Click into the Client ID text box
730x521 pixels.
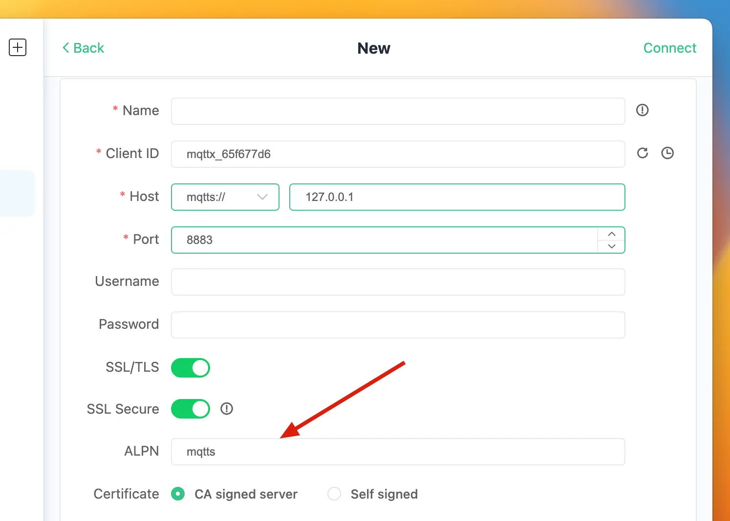click(x=398, y=154)
